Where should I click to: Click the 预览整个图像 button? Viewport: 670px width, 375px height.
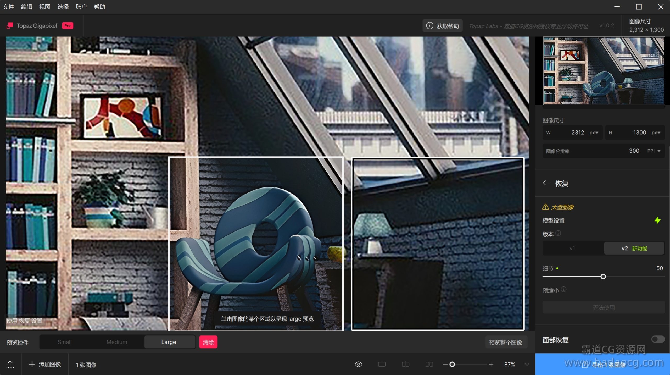[505, 342]
